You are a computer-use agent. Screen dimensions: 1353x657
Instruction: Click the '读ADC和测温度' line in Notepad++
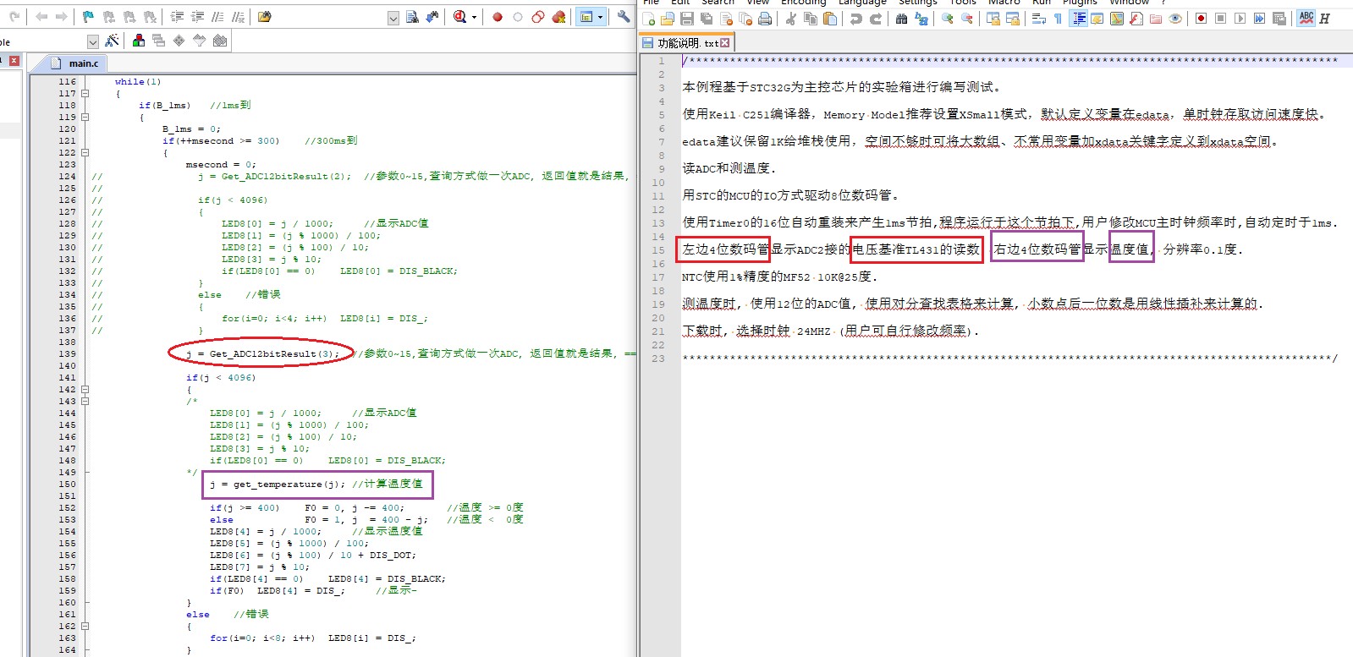point(729,168)
